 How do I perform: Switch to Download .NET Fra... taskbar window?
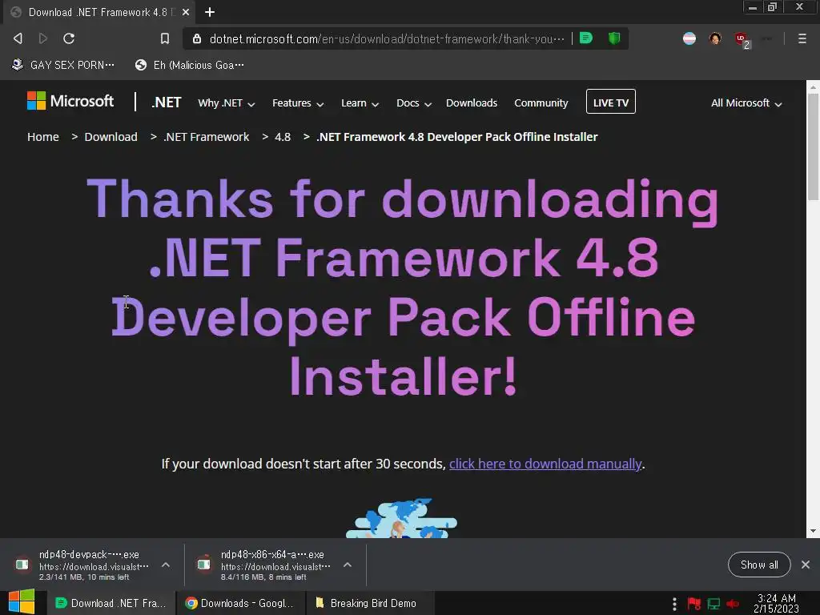[111, 603]
